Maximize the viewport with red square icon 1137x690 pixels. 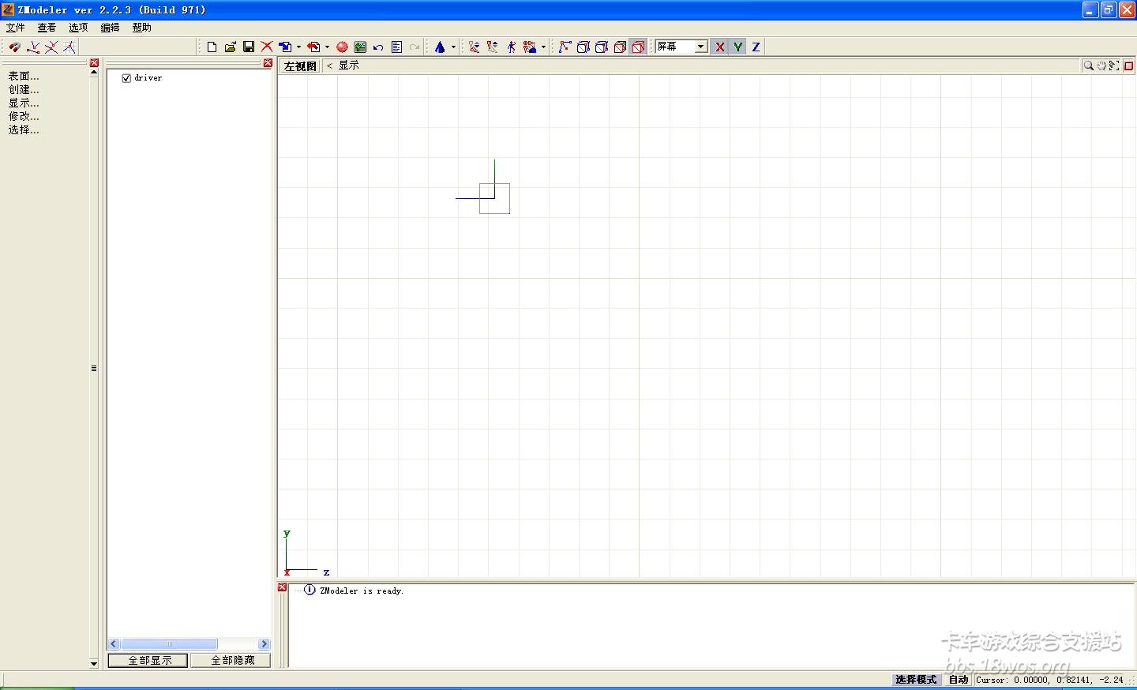1129,66
